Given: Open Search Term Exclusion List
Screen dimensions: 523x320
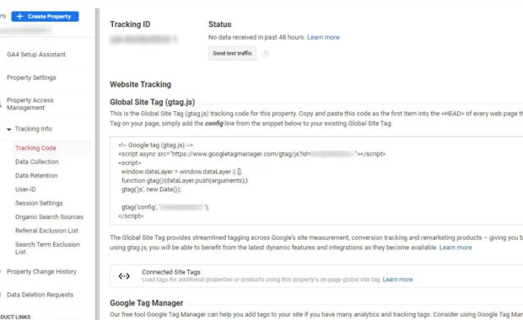Looking at the screenshot, I should coord(47,248).
